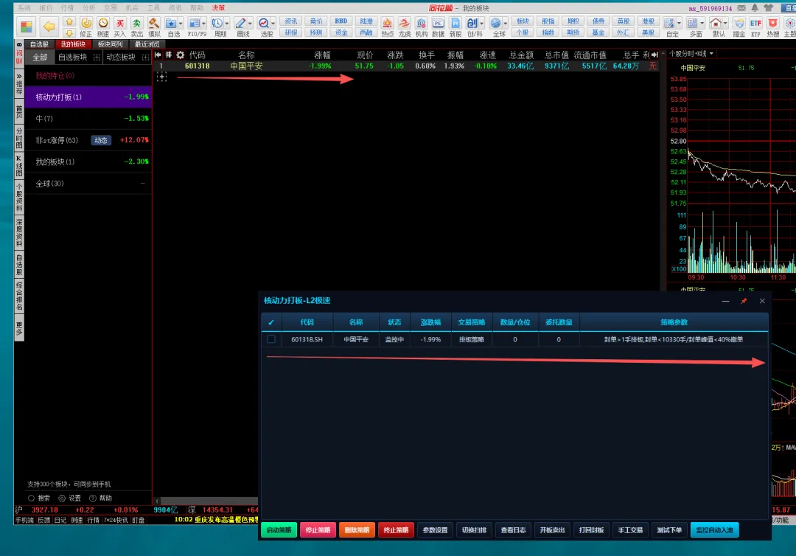Open the 选股 dropdown arrow
This screenshot has height=556, width=796.
pyautogui.click(x=273, y=24)
